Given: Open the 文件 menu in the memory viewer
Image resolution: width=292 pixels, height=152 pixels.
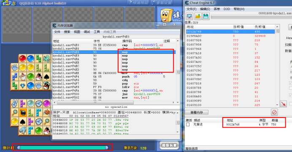Looking at the screenshot, I should point(57,32).
